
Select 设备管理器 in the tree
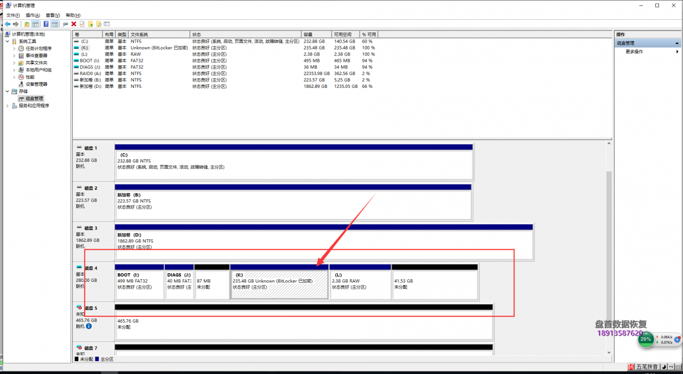(x=36, y=84)
